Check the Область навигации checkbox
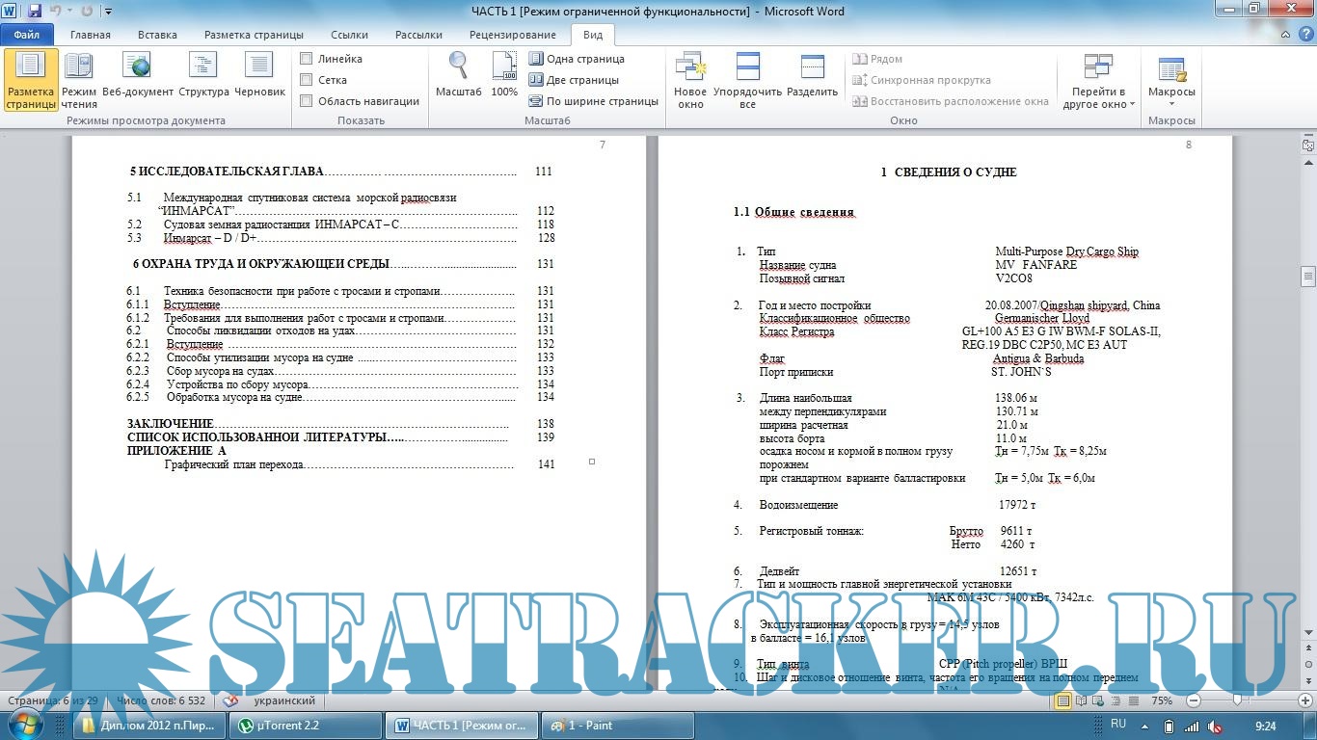 (x=307, y=101)
